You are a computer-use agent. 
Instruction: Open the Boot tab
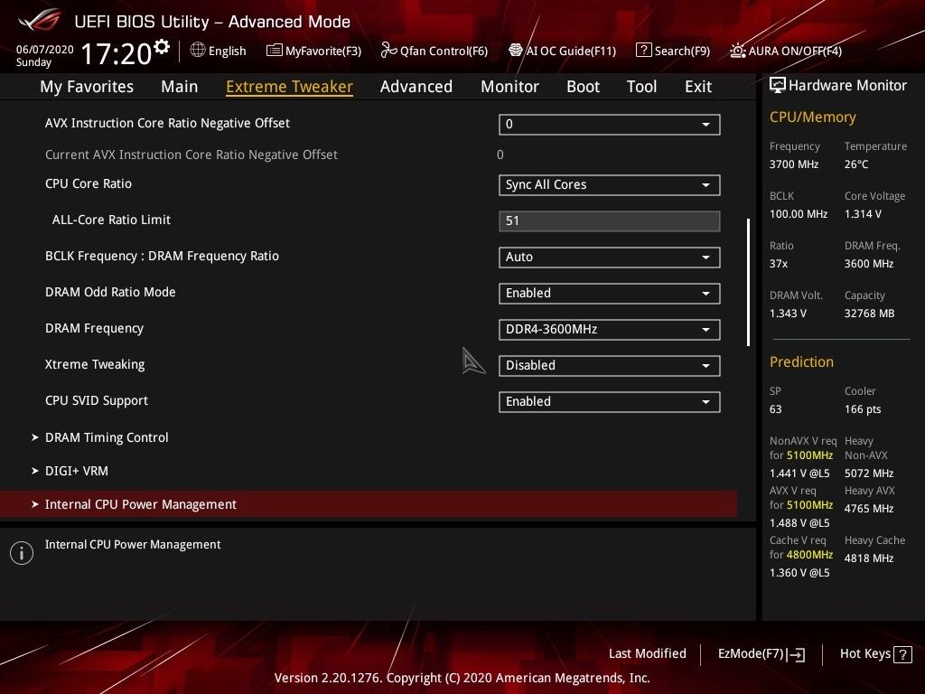point(583,87)
